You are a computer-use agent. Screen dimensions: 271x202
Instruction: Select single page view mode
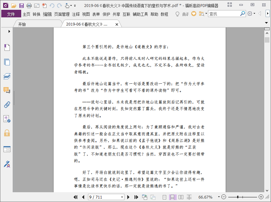pos(164,197)
